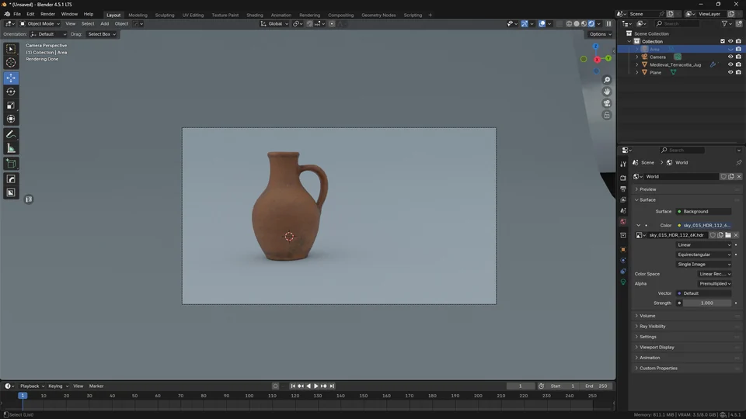Image resolution: width=746 pixels, height=419 pixels.
Task: Switch to solid viewport shading
Action: (577, 24)
